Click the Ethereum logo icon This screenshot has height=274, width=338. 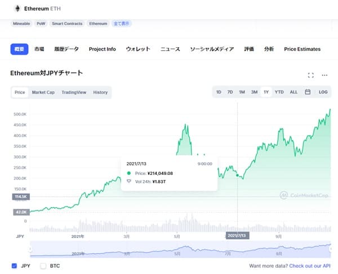[17, 8]
